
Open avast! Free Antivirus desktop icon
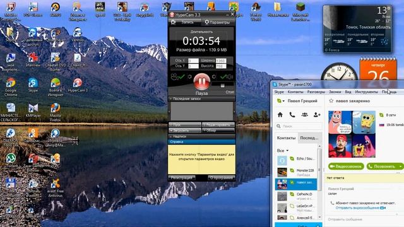(x=56, y=188)
